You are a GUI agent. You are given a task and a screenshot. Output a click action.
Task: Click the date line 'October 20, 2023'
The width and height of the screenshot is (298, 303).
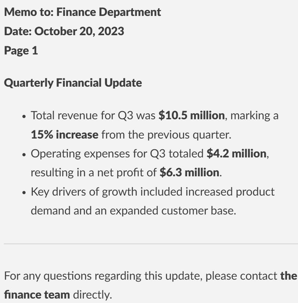[x=79, y=31]
